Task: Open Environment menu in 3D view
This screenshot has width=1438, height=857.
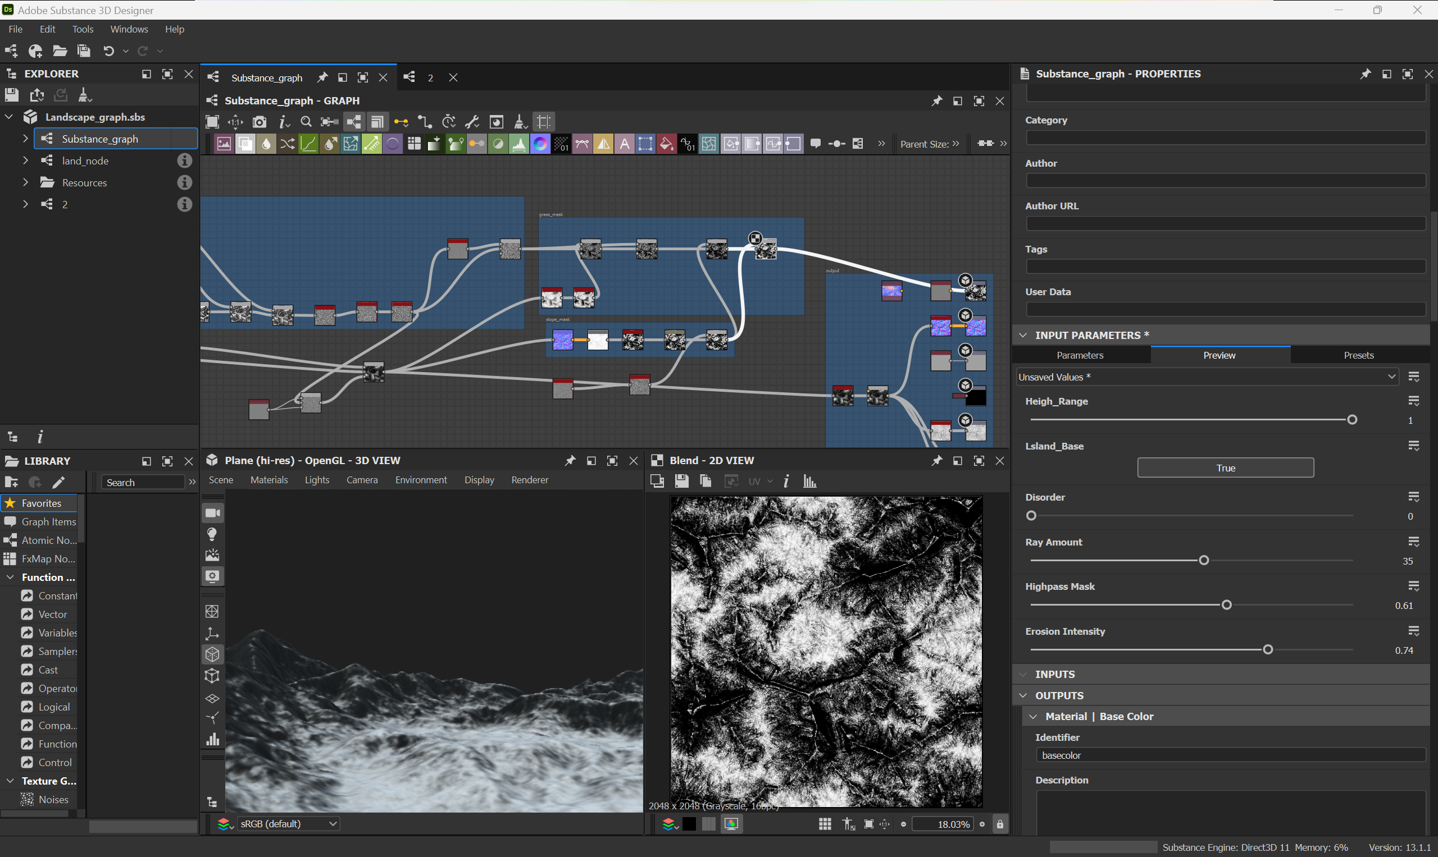Action: [x=421, y=480]
